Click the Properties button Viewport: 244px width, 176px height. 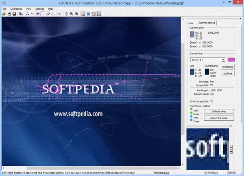227,67
